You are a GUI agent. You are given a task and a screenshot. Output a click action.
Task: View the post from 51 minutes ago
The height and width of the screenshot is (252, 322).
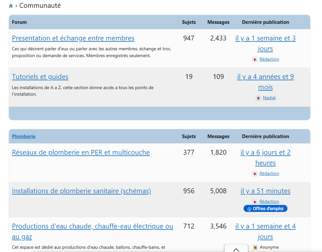(x=266, y=191)
